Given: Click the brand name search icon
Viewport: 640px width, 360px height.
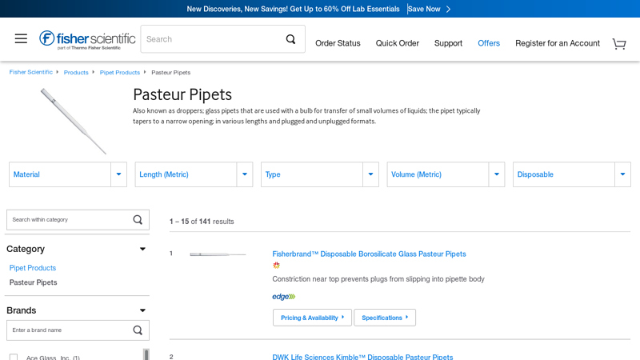Looking at the screenshot, I should (138, 330).
